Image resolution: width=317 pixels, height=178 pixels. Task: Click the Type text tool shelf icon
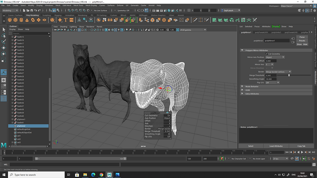coord(66,20)
